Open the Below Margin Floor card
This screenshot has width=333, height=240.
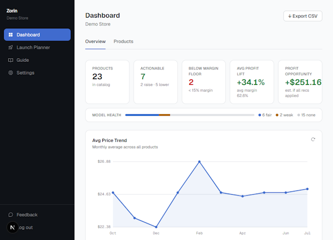(x=204, y=82)
